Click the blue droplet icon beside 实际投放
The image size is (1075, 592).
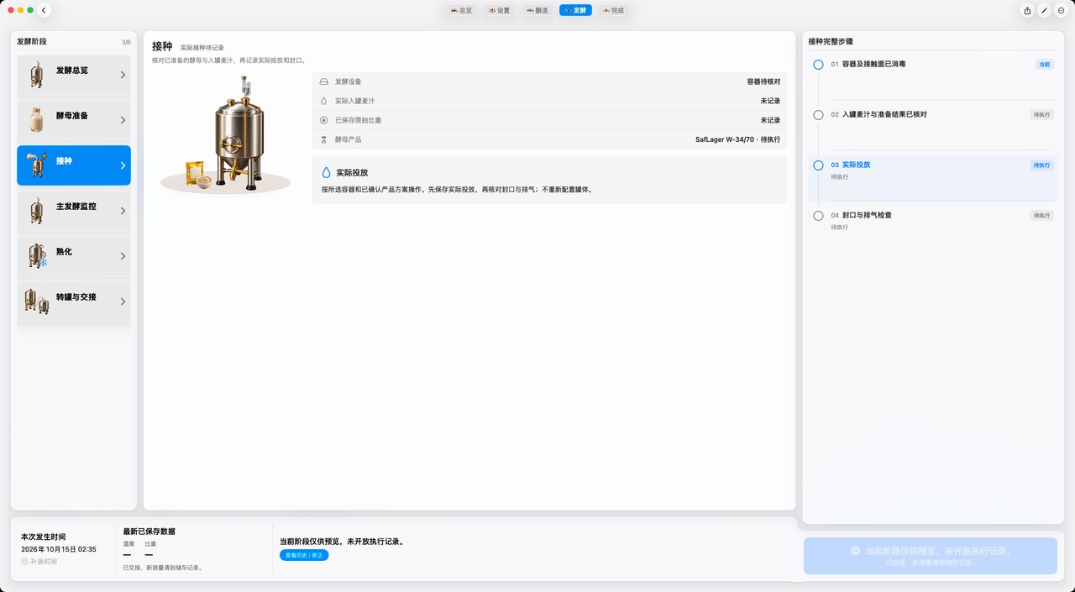coord(327,172)
